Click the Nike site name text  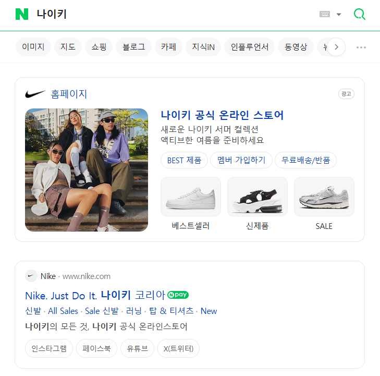click(48, 276)
